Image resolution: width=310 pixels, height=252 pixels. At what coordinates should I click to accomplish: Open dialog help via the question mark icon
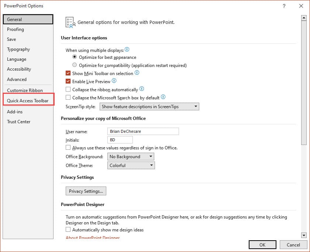284,6
